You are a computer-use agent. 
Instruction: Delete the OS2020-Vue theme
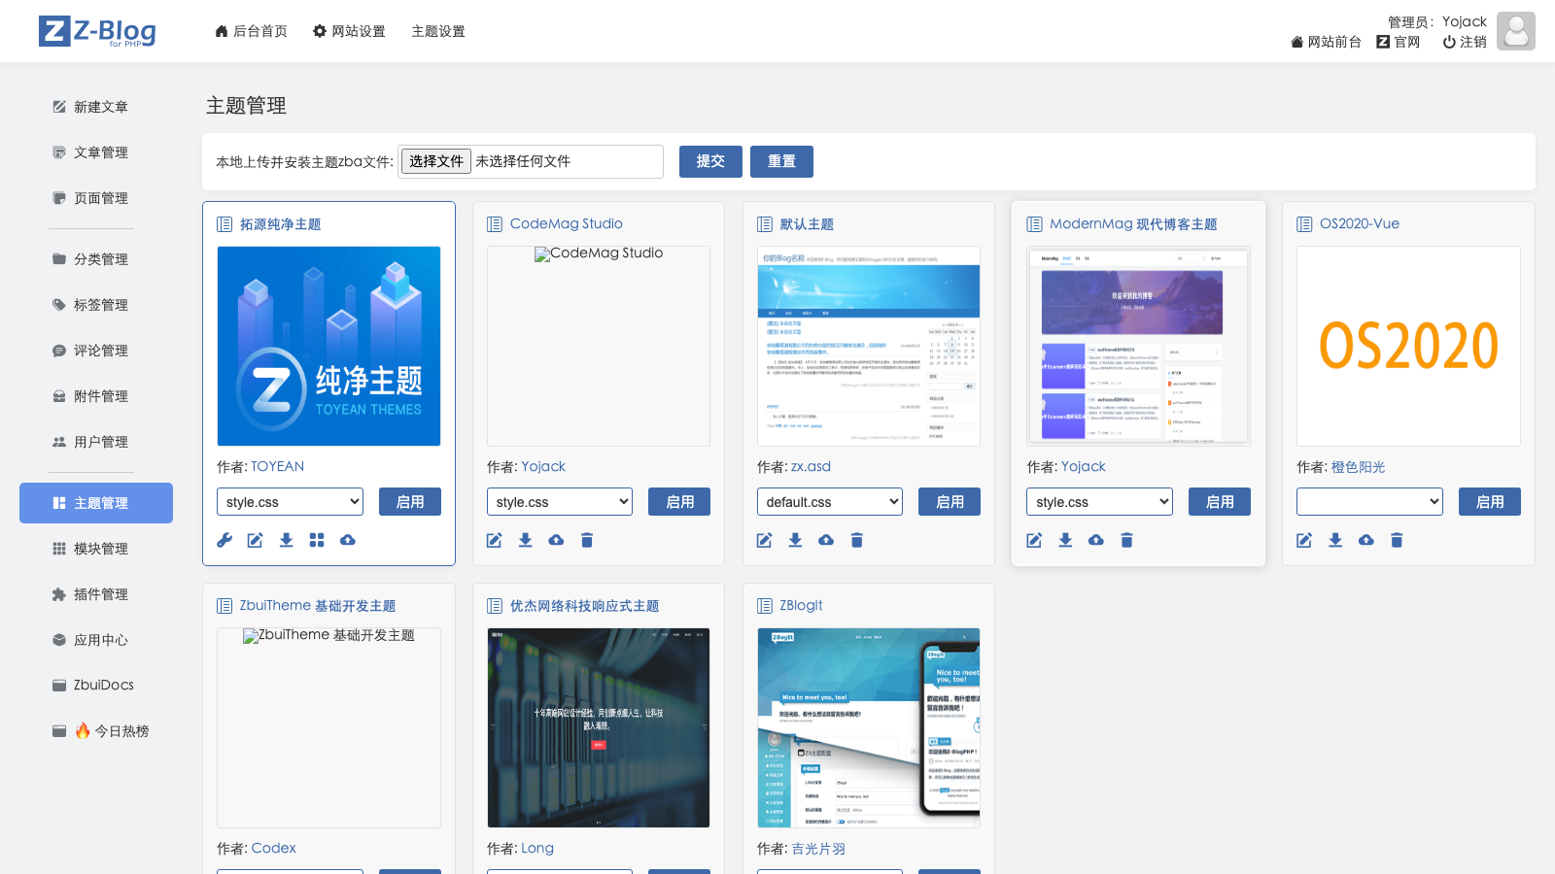pos(1397,540)
